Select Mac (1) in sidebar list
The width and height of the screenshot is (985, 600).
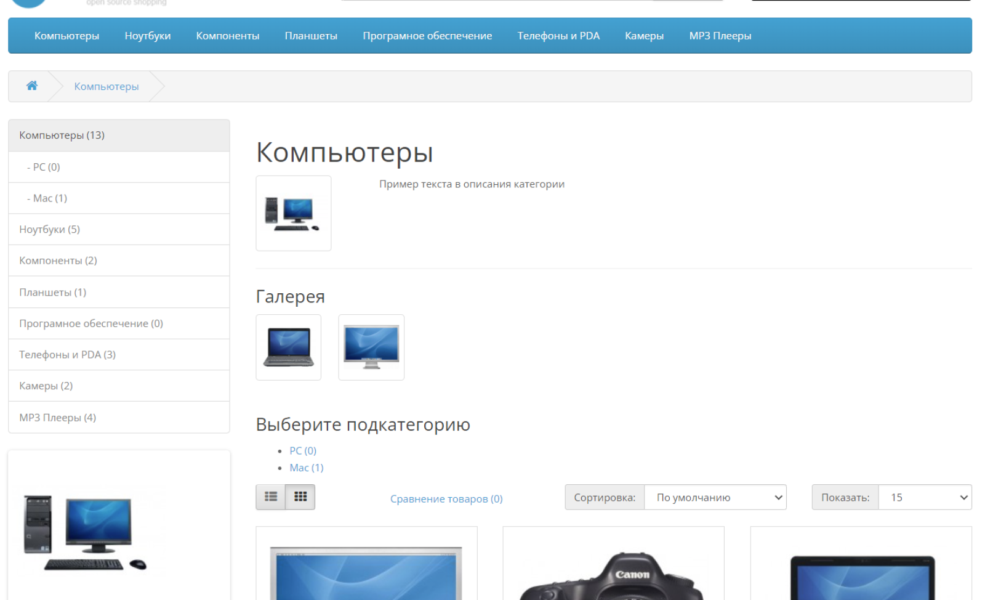[119, 198]
